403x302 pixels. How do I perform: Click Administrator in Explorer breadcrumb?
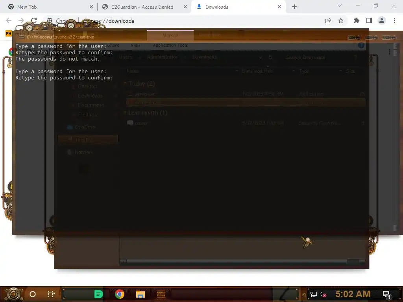[x=163, y=57]
